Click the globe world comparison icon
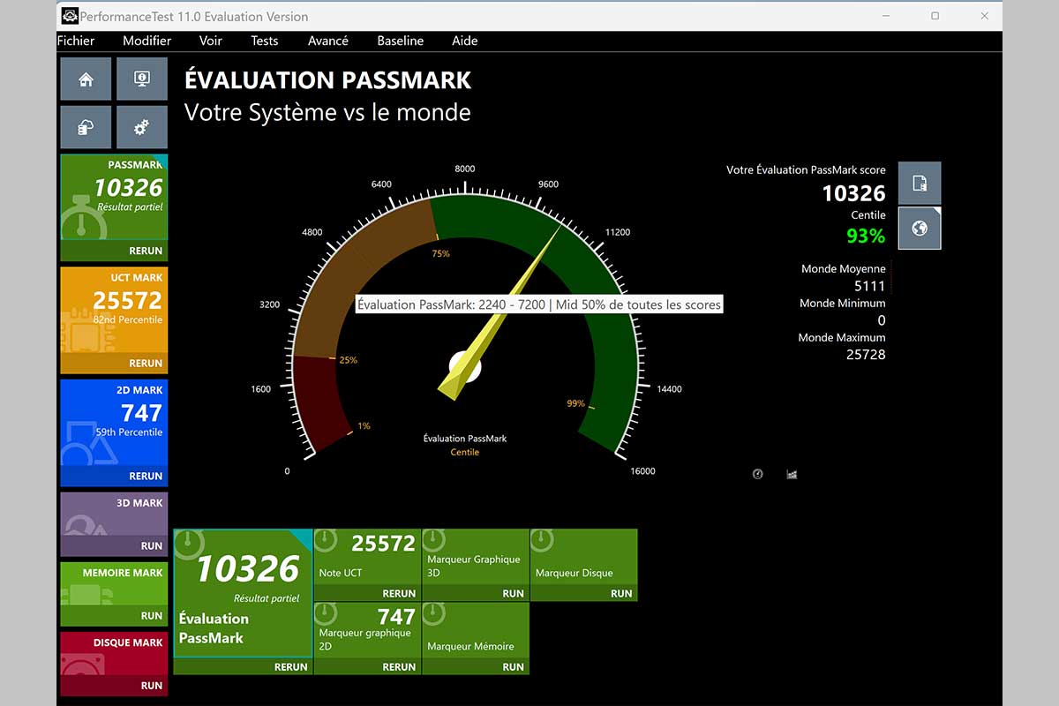 (920, 229)
